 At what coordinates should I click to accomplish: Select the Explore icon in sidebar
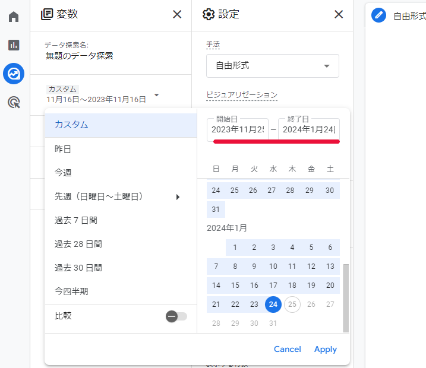14,74
